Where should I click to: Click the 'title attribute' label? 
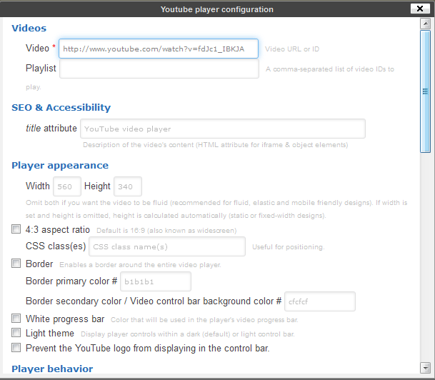click(x=51, y=129)
